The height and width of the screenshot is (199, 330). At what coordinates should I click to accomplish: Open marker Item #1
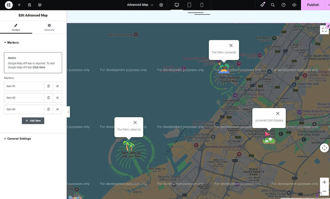click(24, 86)
